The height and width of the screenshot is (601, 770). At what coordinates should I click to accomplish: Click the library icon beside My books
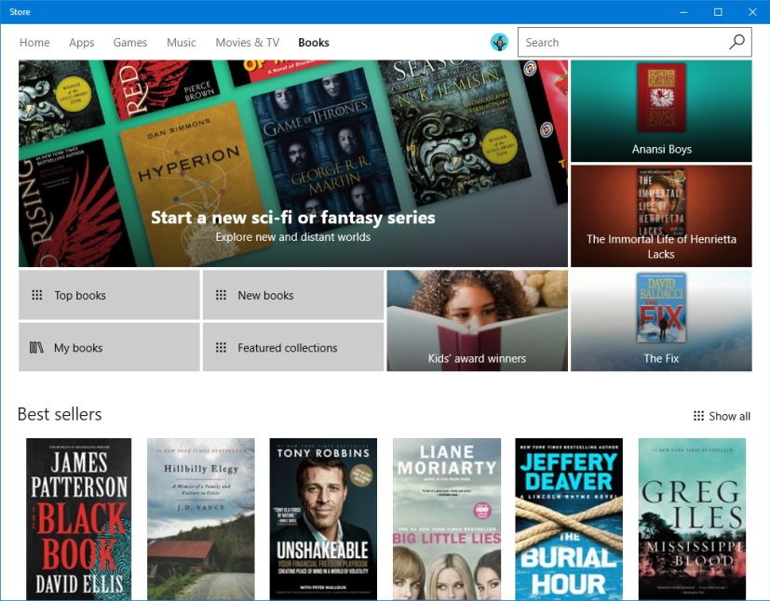pos(36,347)
